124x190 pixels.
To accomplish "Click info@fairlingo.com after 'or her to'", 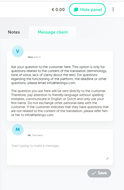I will point(40,115).
